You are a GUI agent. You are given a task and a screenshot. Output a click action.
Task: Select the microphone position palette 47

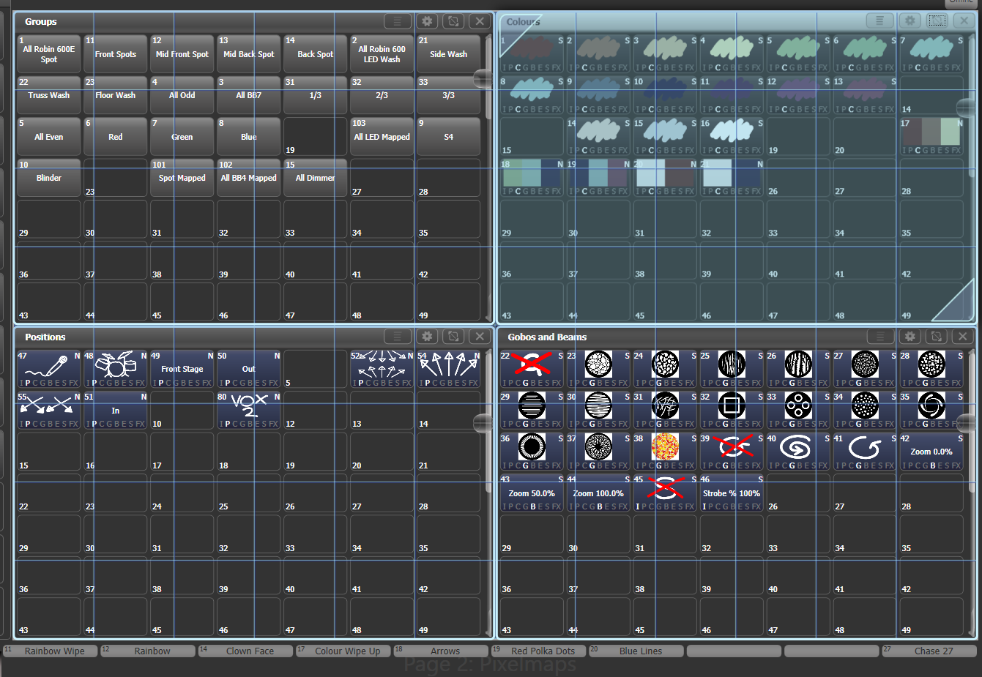tap(48, 368)
